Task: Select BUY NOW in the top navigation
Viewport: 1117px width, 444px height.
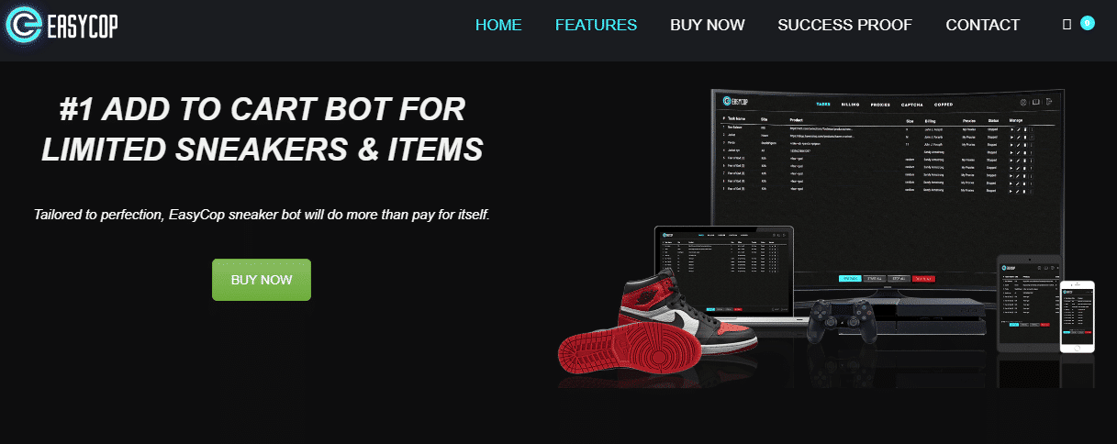Action: click(x=708, y=25)
